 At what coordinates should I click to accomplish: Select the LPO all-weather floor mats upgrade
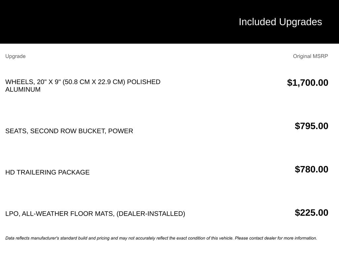(x=95, y=214)
